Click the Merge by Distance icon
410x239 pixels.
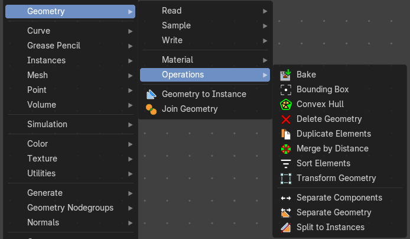coord(285,149)
